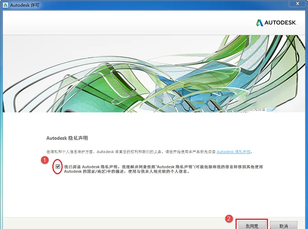Screen dimensions: 308x229
Task: Uncheck the privacy statement agreement checkbox
Action: 58,167
